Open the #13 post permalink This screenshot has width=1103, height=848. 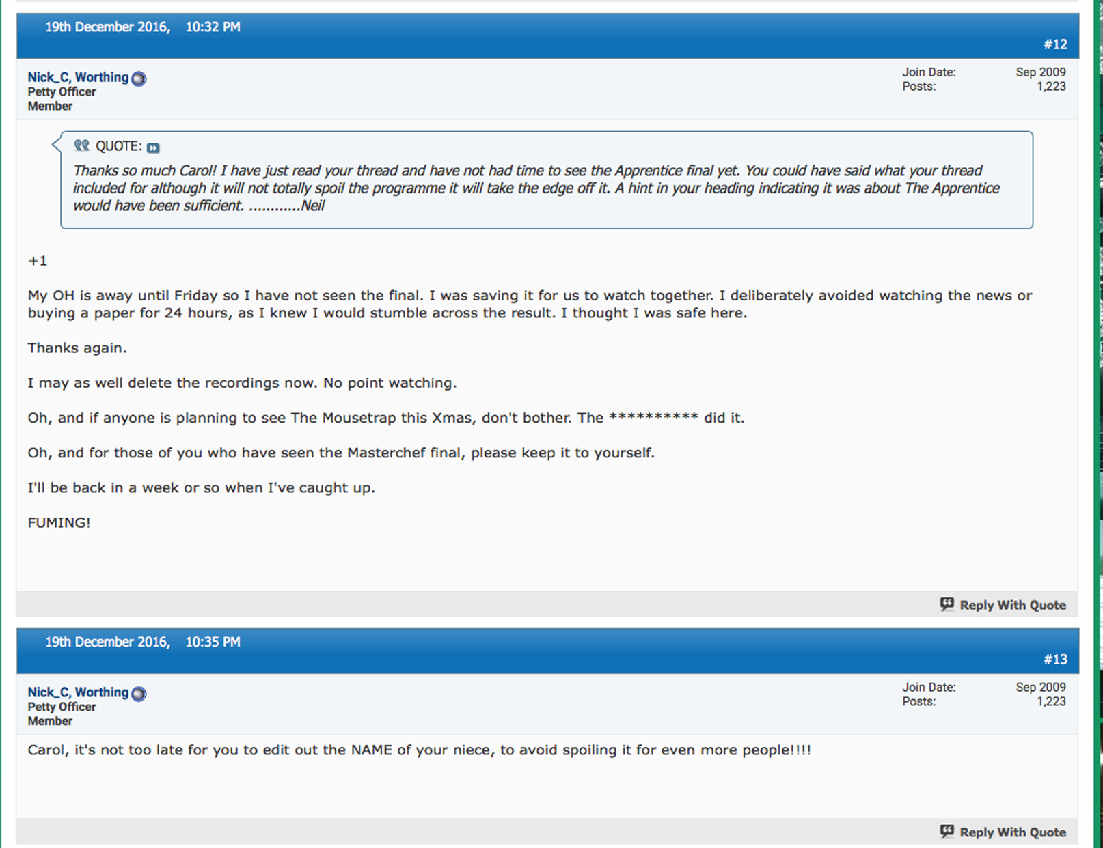tap(1055, 660)
